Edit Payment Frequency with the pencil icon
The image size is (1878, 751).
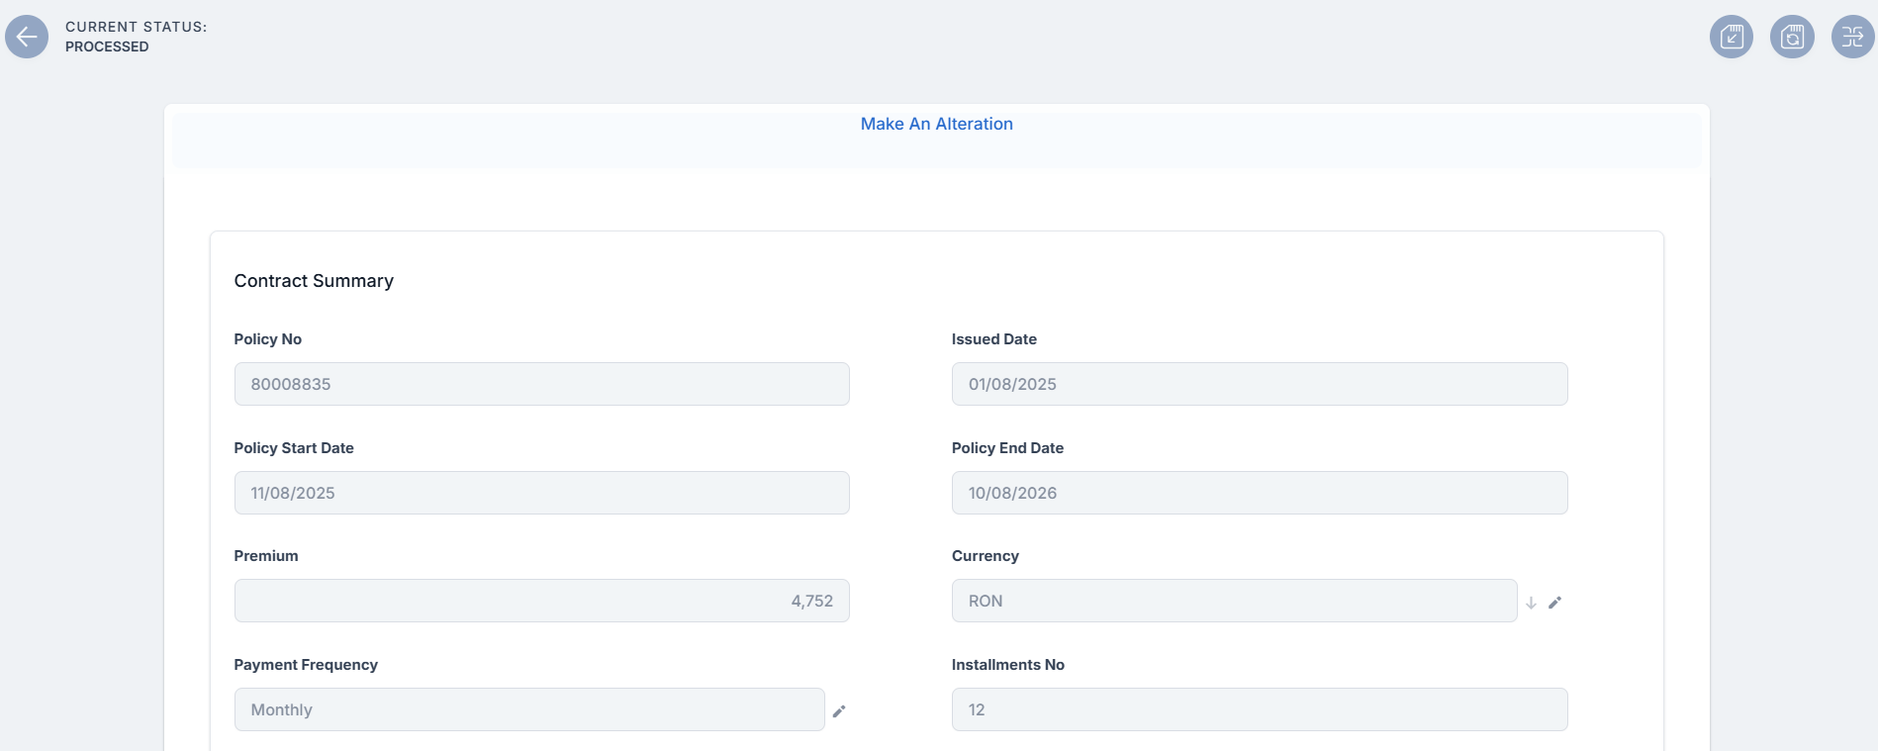click(839, 711)
